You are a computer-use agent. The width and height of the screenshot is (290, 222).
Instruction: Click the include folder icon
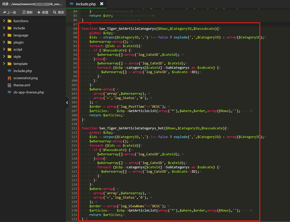9,28
